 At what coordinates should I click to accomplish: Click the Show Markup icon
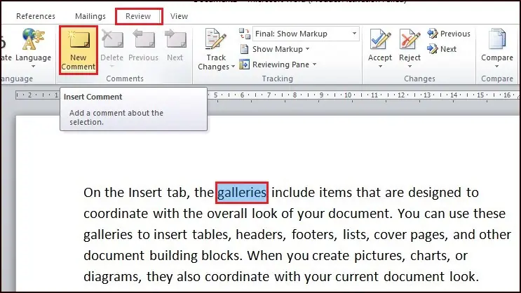[x=244, y=49]
